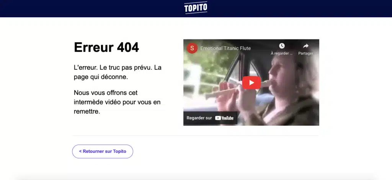Go back via Retourner sur Topito button
Image resolution: width=392 pixels, height=180 pixels.
point(103,151)
